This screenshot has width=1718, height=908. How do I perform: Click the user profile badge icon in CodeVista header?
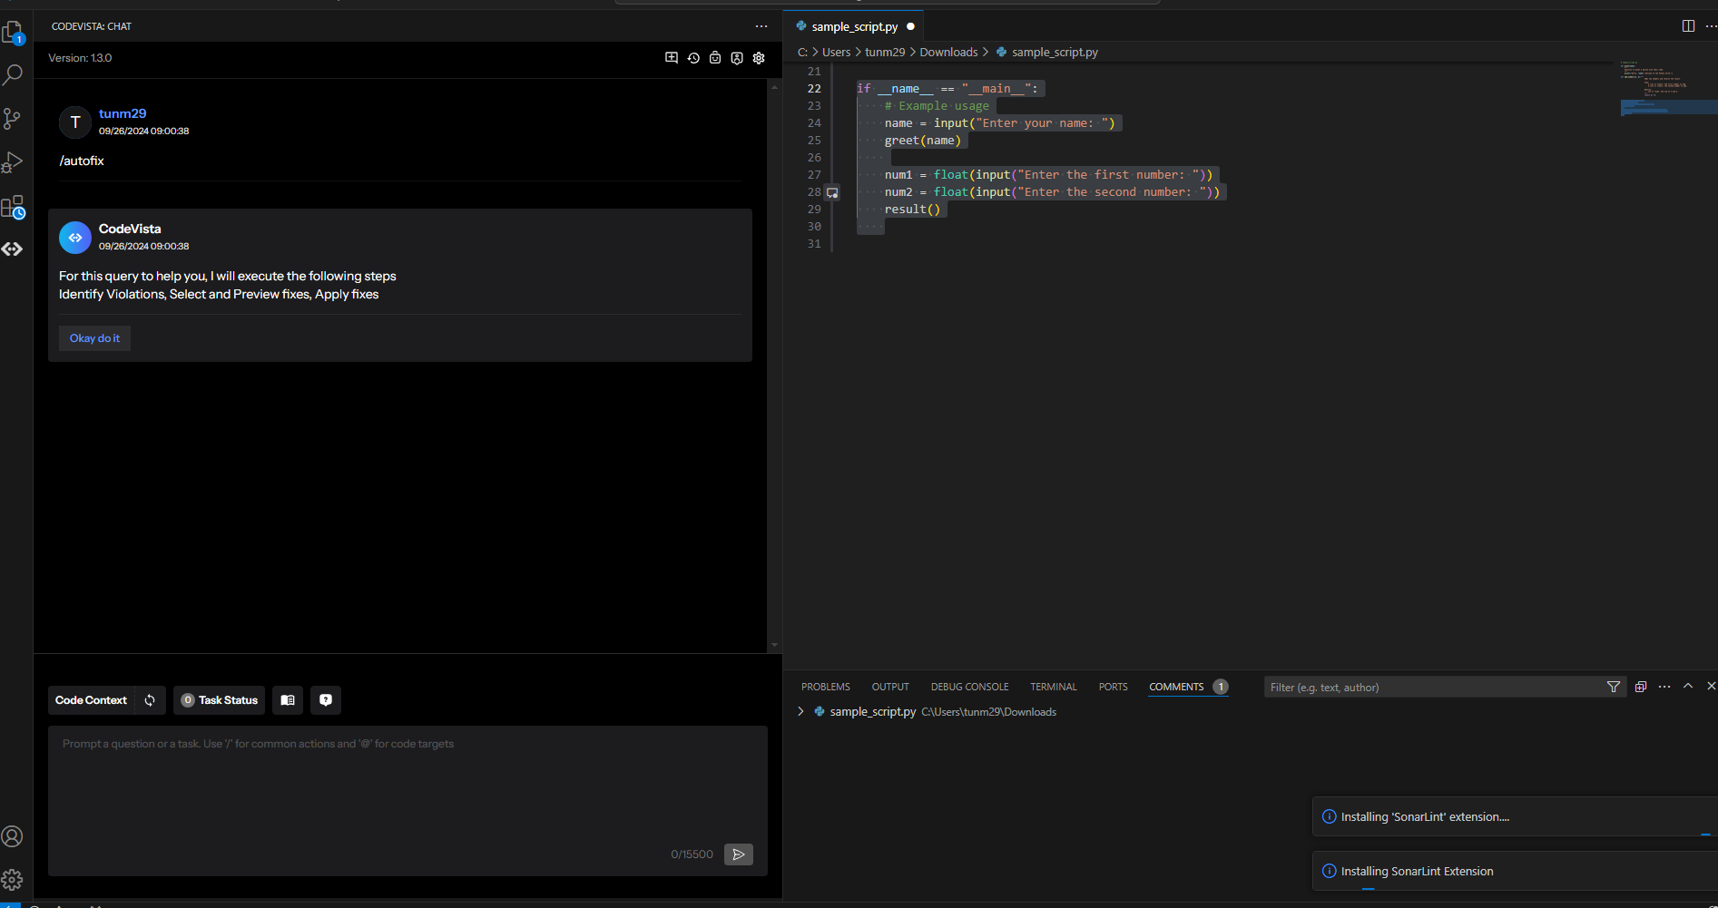[737, 58]
